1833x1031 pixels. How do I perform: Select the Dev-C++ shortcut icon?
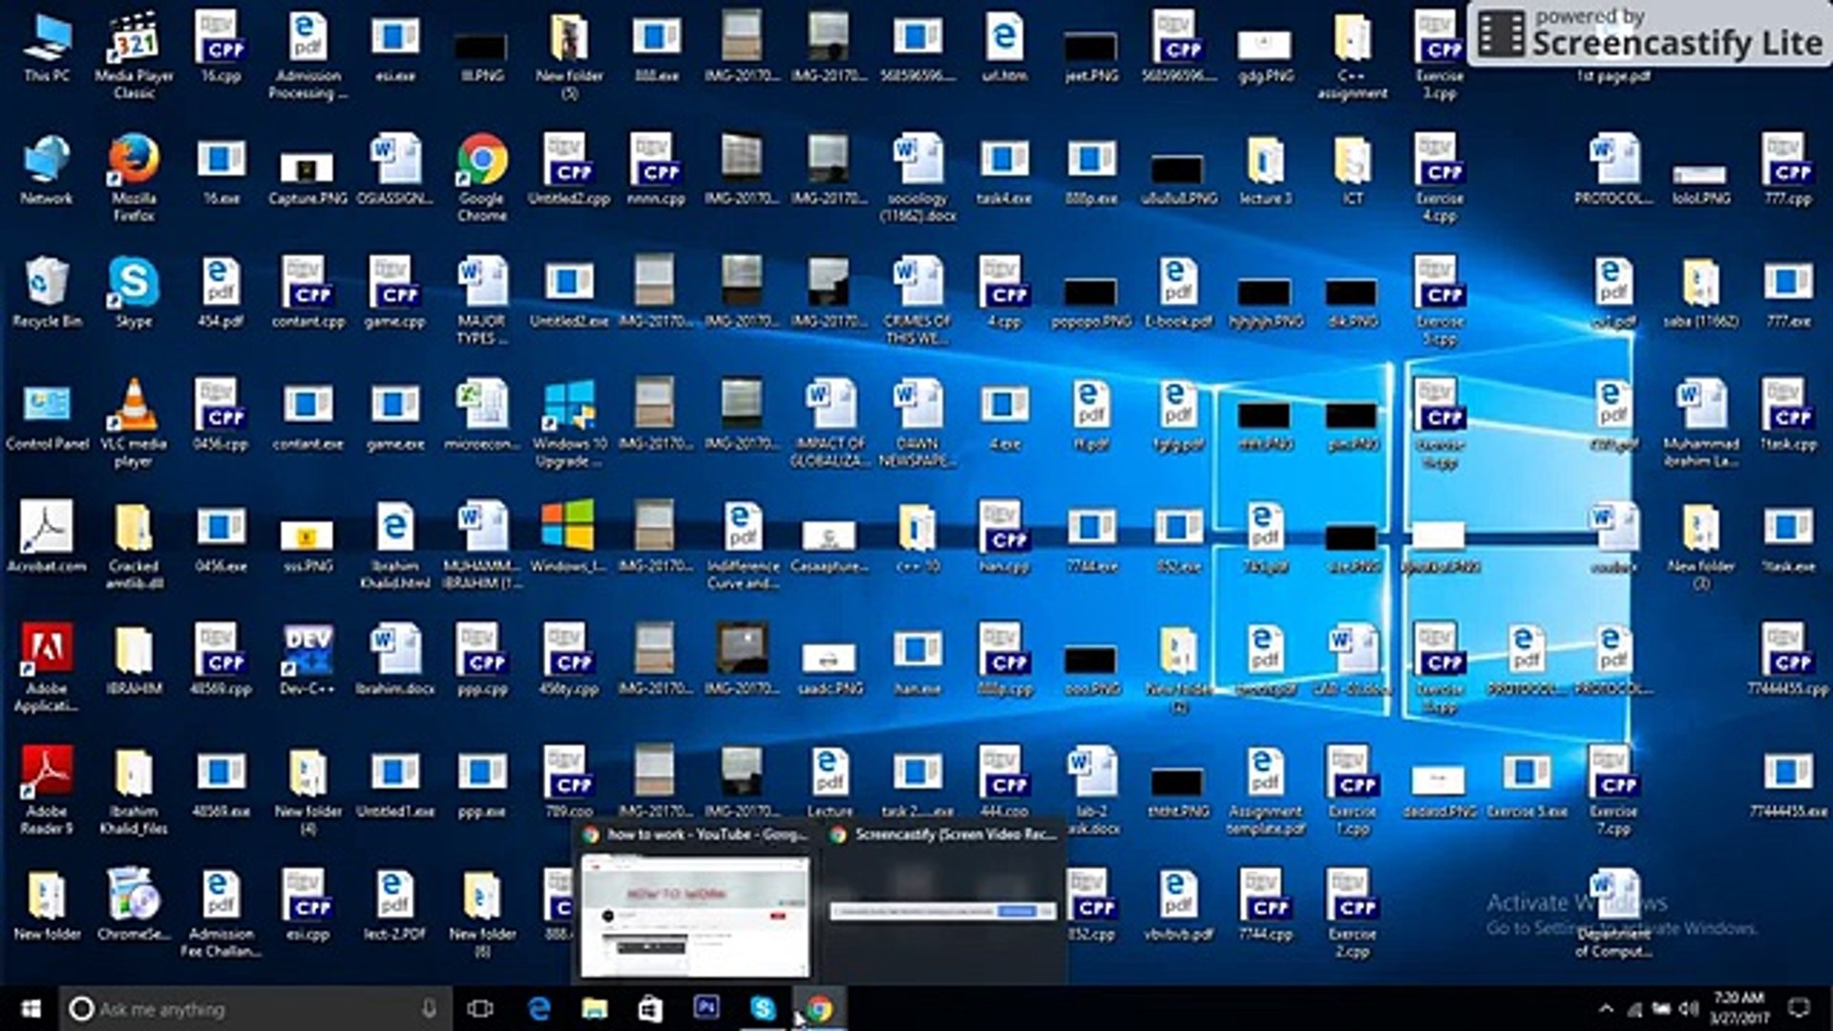(x=307, y=651)
